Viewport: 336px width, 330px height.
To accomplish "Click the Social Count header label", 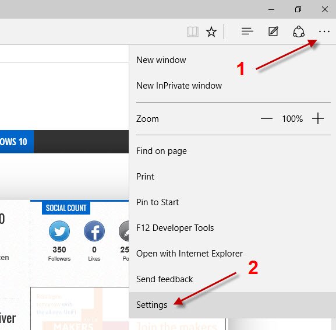I will pos(66,208).
